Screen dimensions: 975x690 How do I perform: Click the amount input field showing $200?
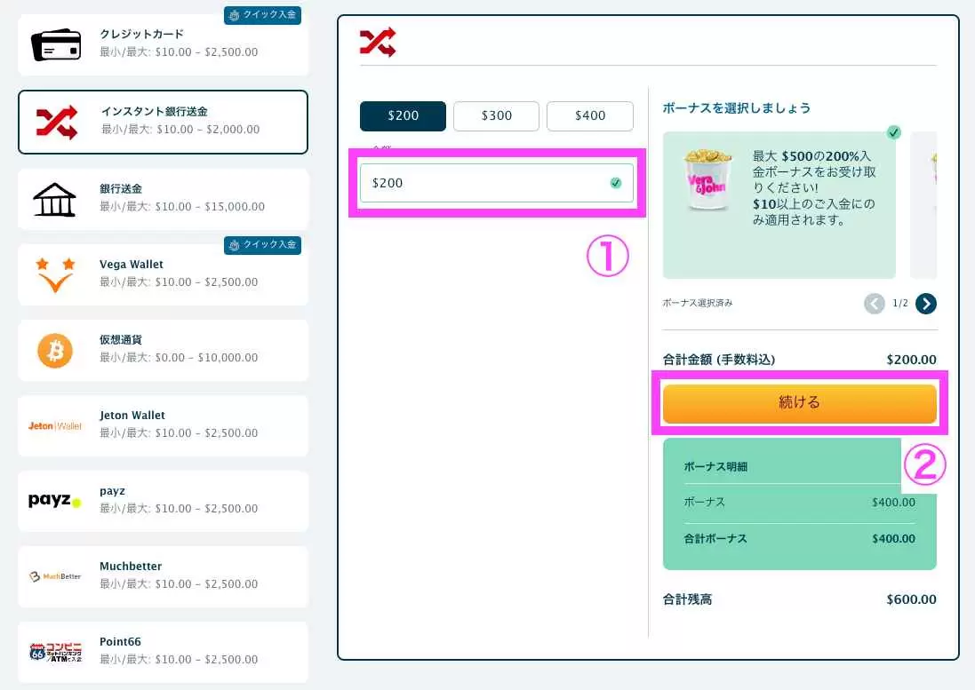point(484,183)
